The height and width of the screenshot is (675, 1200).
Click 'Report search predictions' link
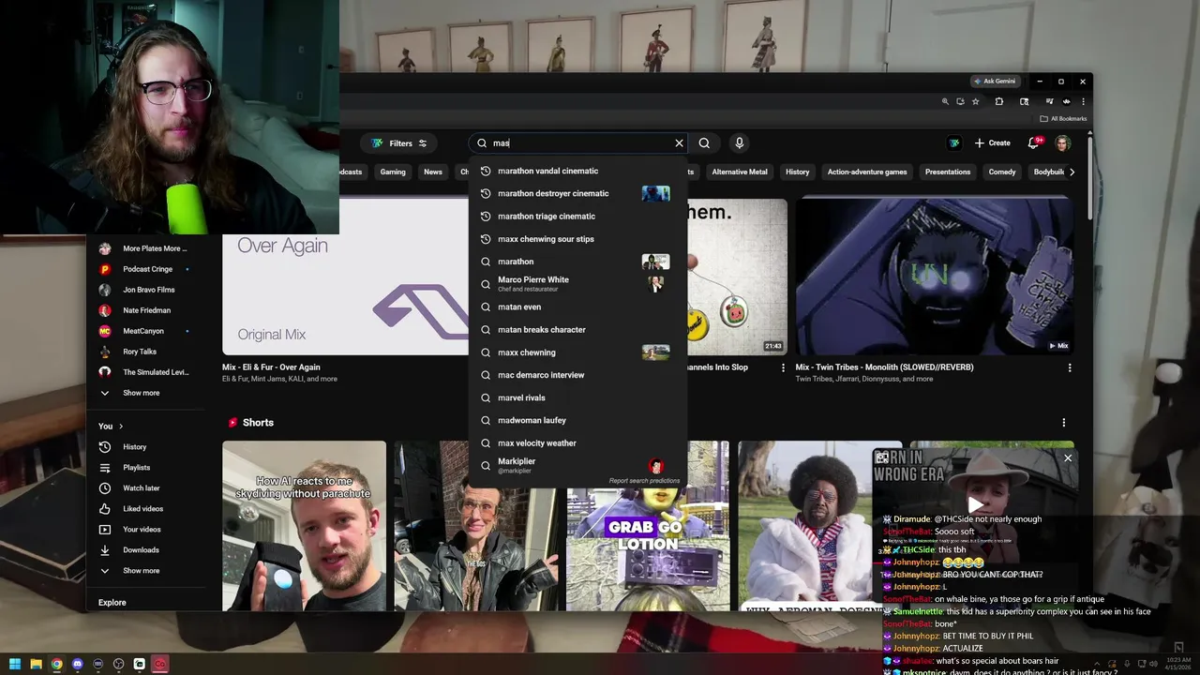pyautogui.click(x=644, y=481)
